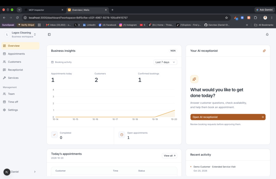
Task: Click View all for today's appointments
Action: tap(170, 156)
